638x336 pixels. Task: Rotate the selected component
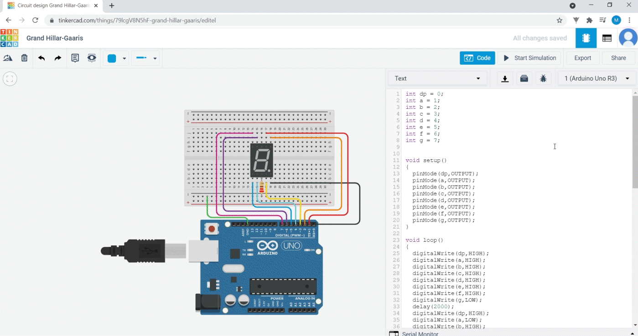(x=8, y=58)
